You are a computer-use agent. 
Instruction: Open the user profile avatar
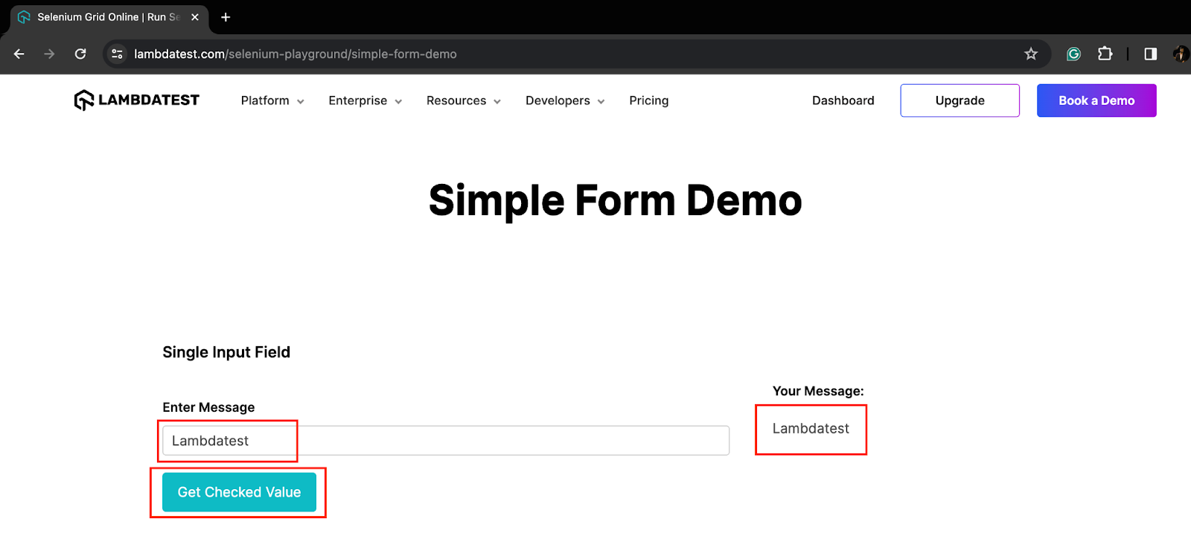pos(1181,54)
